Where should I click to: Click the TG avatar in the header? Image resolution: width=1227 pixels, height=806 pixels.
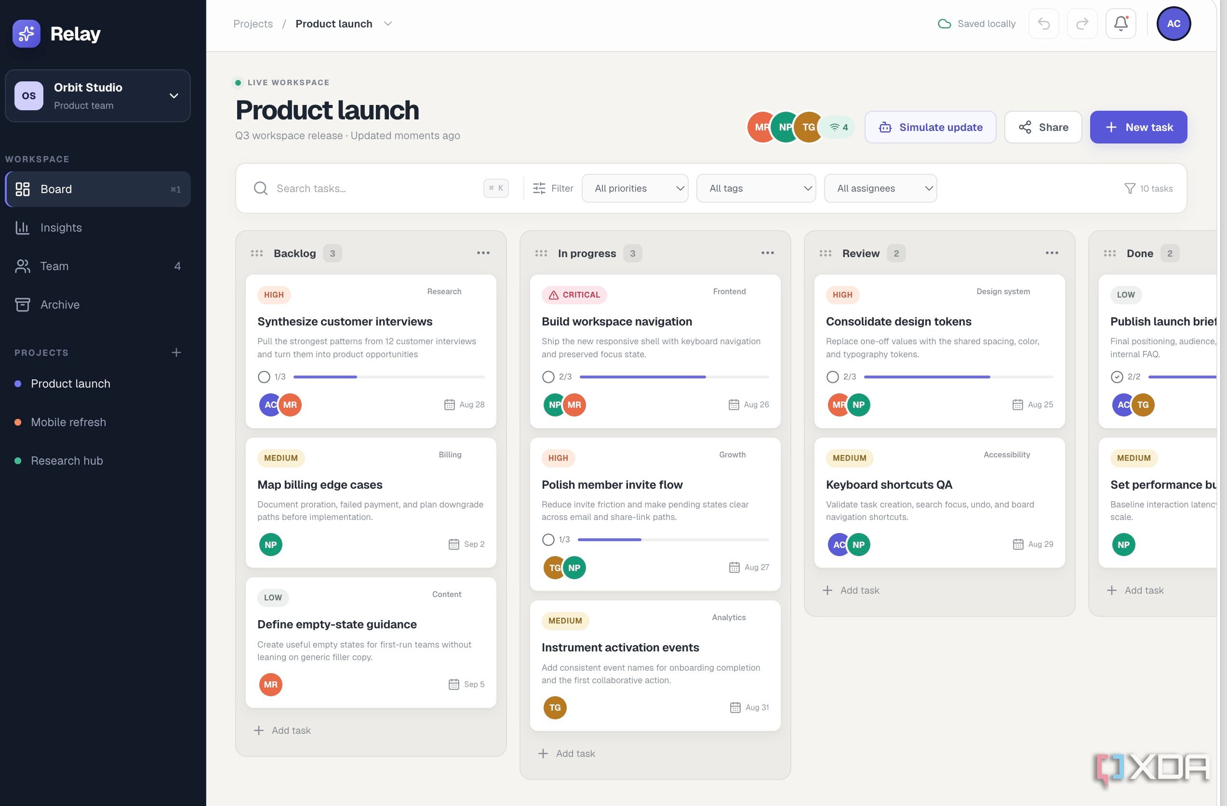(x=809, y=127)
